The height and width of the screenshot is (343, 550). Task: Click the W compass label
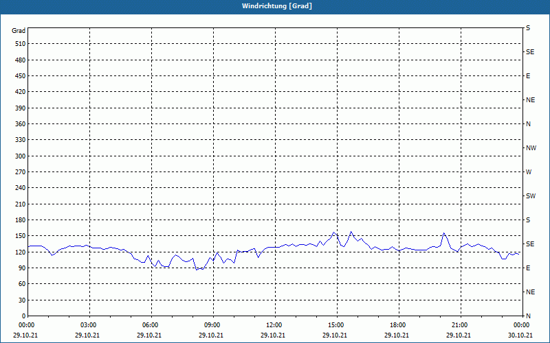click(529, 172)
